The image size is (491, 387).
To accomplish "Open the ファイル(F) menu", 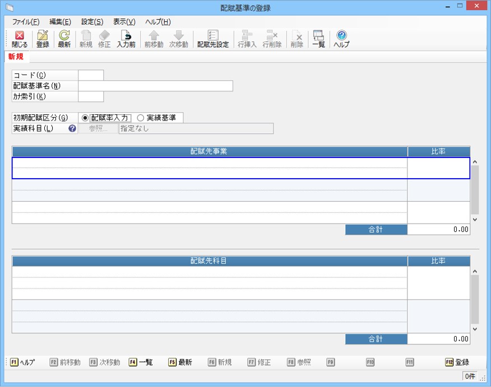I will point(26,22).
